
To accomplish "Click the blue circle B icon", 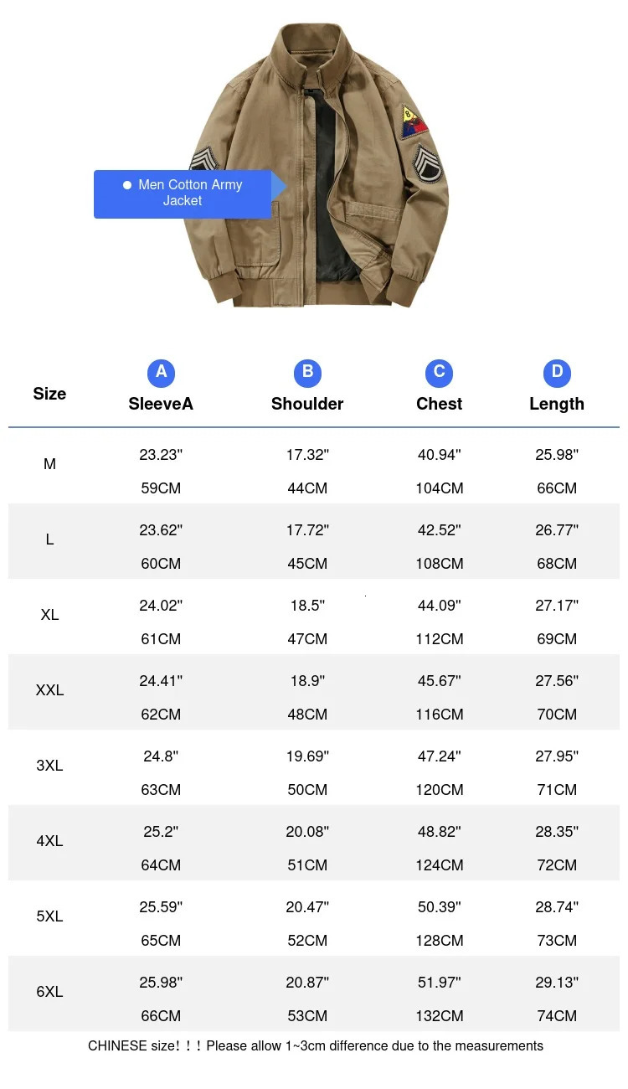I will (x=307, y=373).
